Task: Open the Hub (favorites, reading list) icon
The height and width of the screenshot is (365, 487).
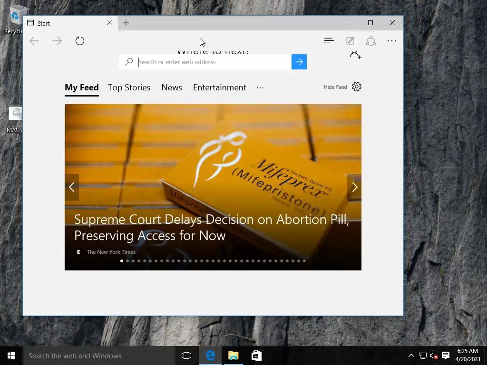Action: (x=329, y=41)
